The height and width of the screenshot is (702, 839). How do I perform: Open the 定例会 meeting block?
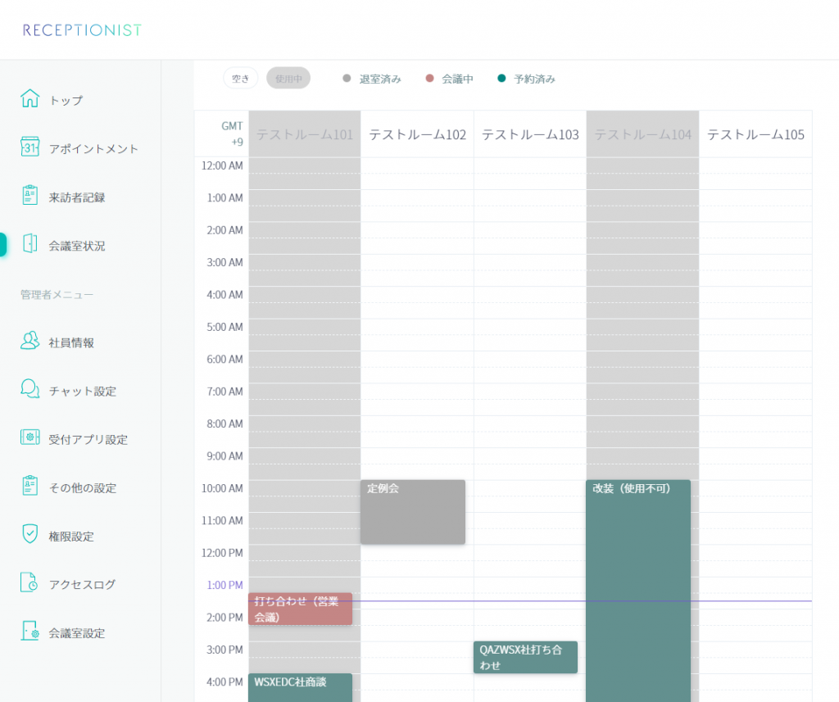[413, 512]
